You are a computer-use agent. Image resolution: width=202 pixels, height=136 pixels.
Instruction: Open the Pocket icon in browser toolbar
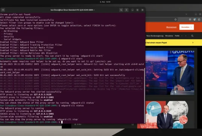click(x=190, y=19)
